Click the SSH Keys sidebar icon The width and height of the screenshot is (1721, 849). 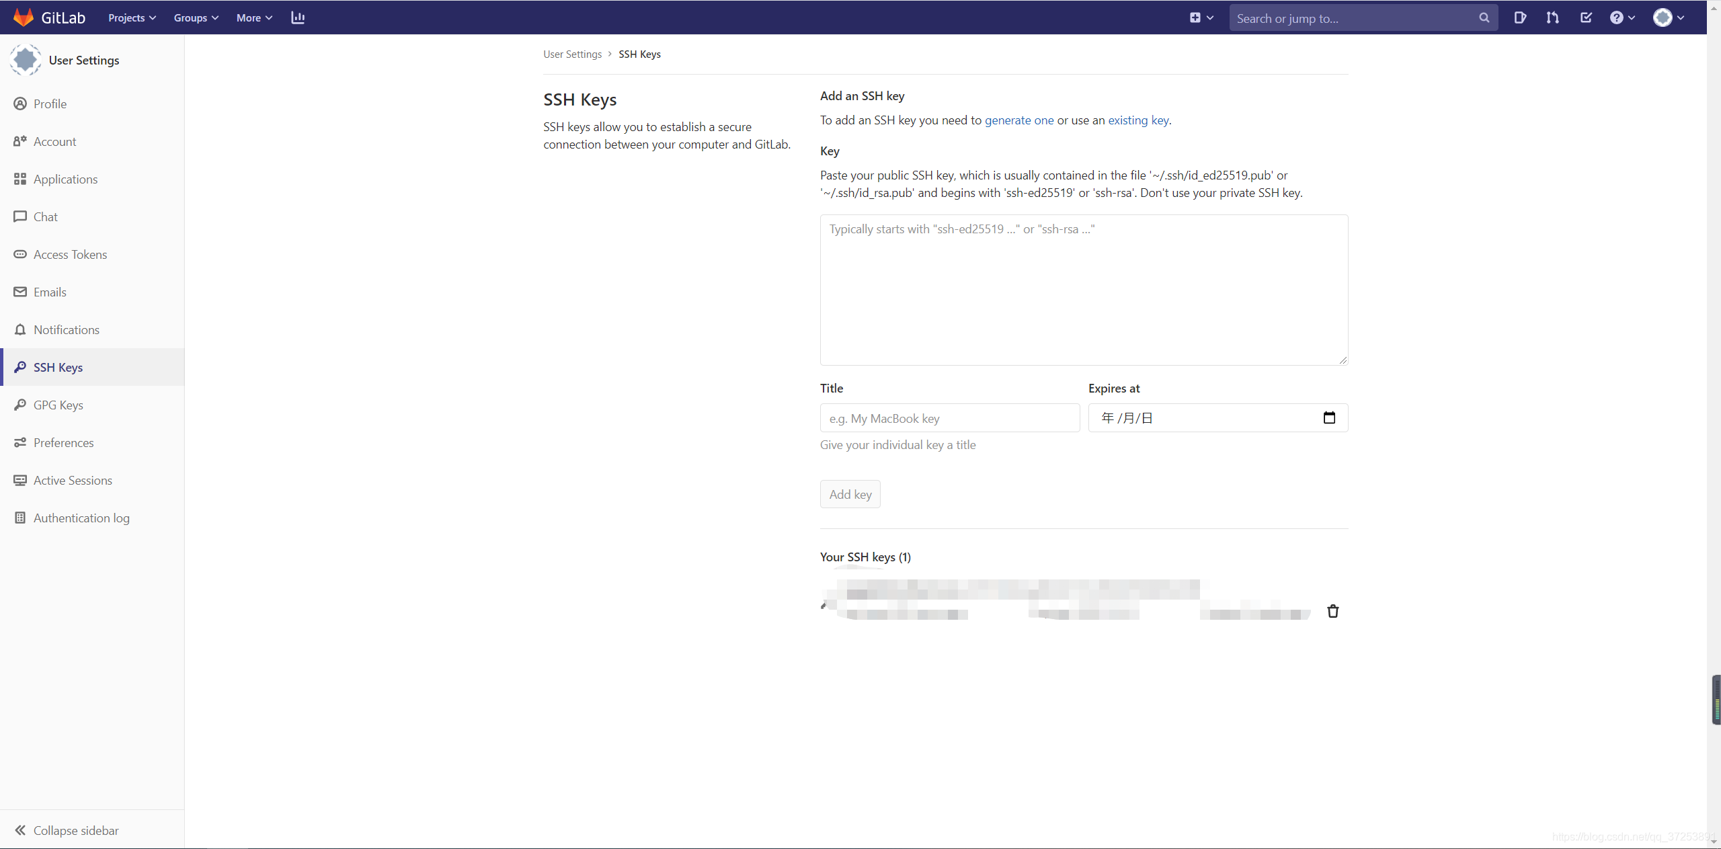pyautogui.click(x=19, y=366)
